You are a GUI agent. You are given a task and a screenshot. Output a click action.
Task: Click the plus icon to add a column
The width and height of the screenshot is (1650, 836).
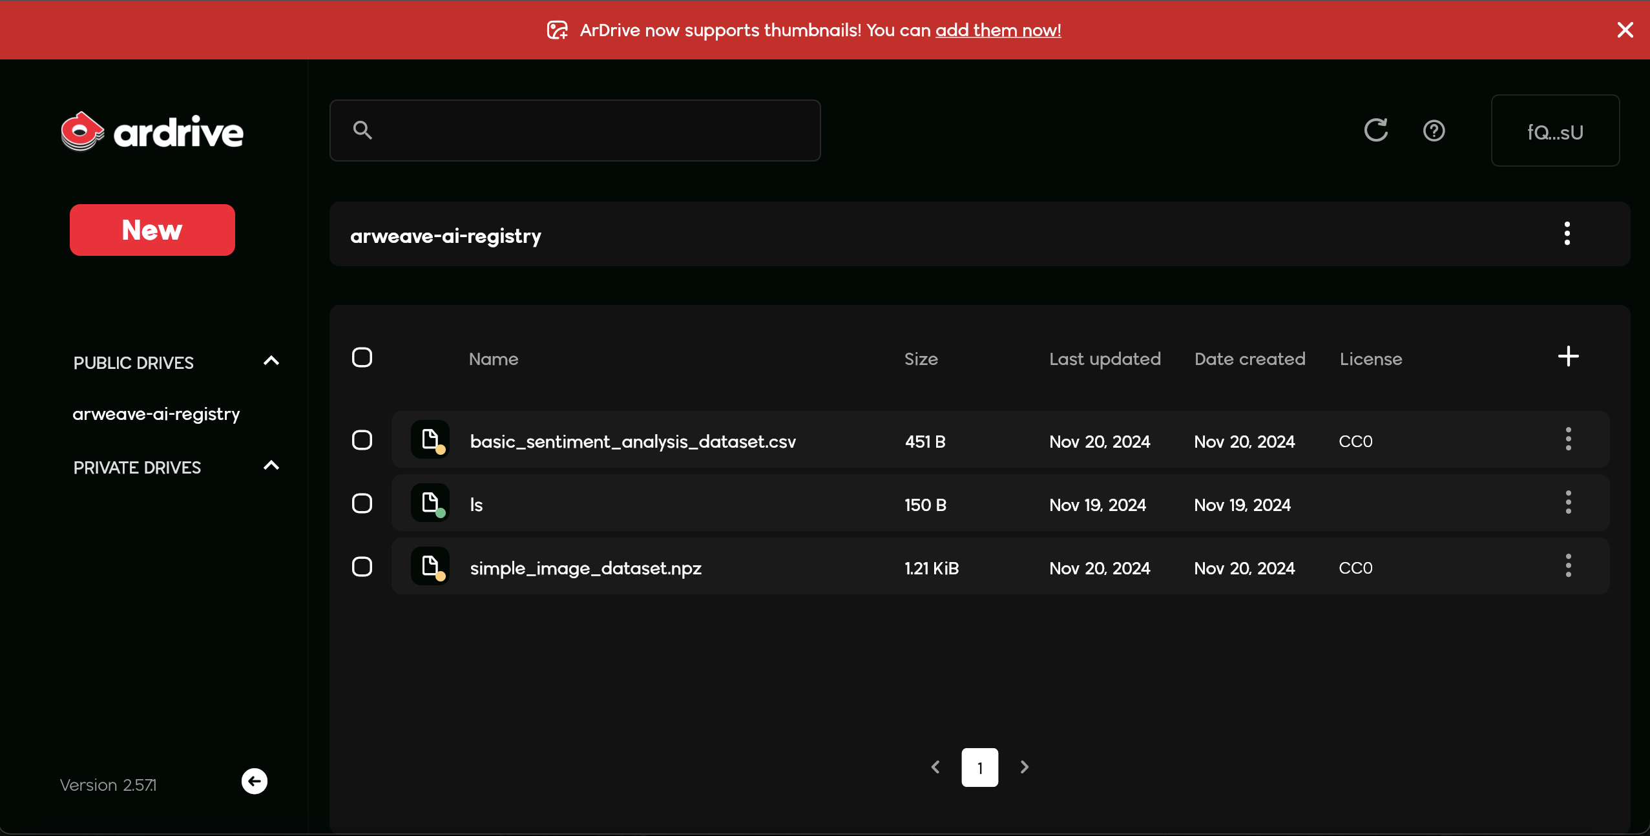click(1568, 357)
